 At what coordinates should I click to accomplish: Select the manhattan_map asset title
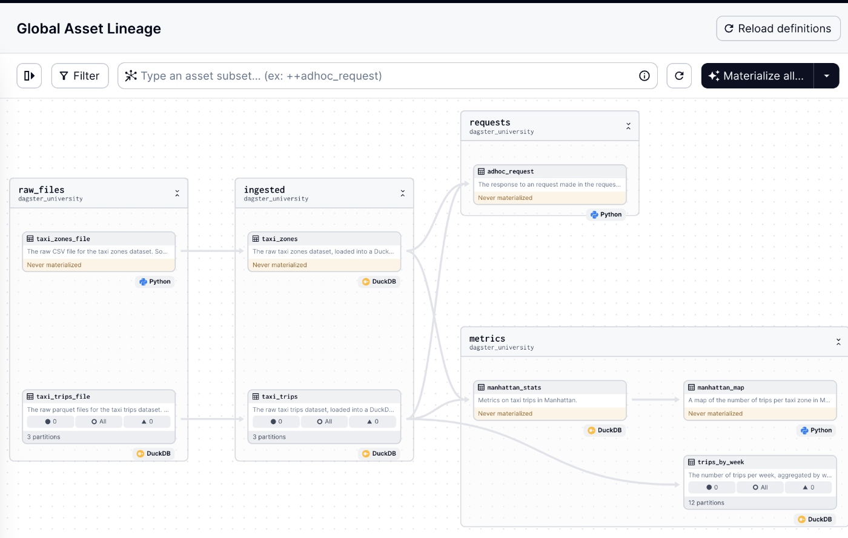[721, 388]
